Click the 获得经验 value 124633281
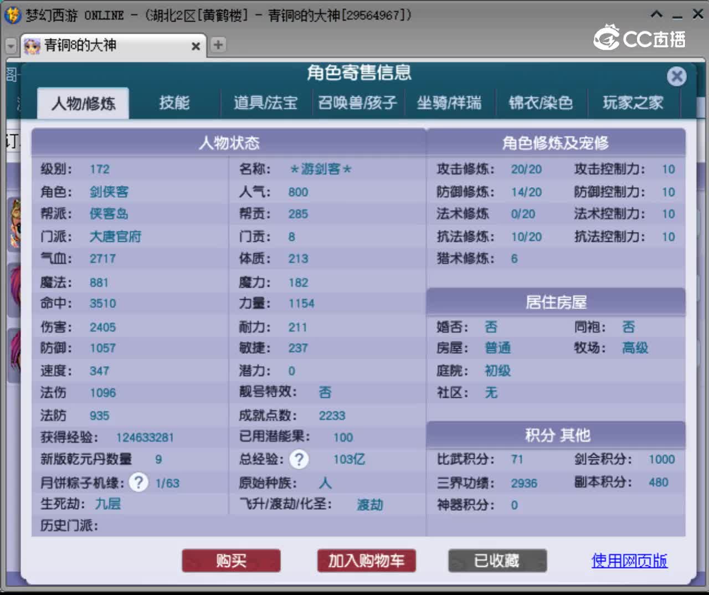 145,438
